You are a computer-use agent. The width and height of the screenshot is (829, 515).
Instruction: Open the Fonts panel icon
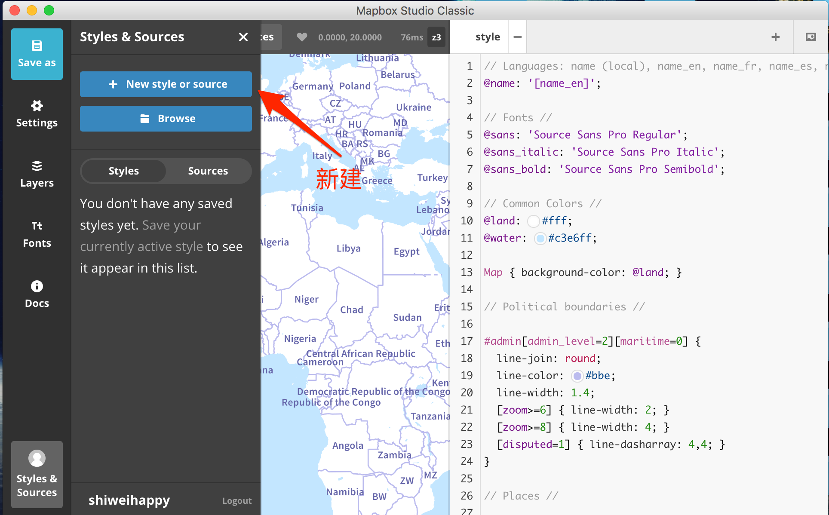(37, 225)
